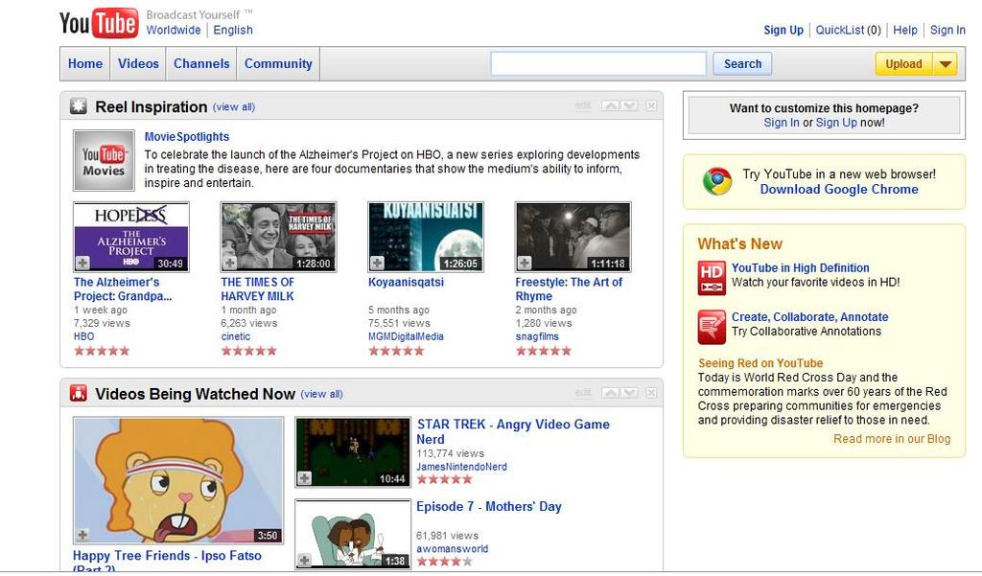
Task: Click the red annotations icon beside Create, Collaborate, Annotate
Action: click(712, 327)
